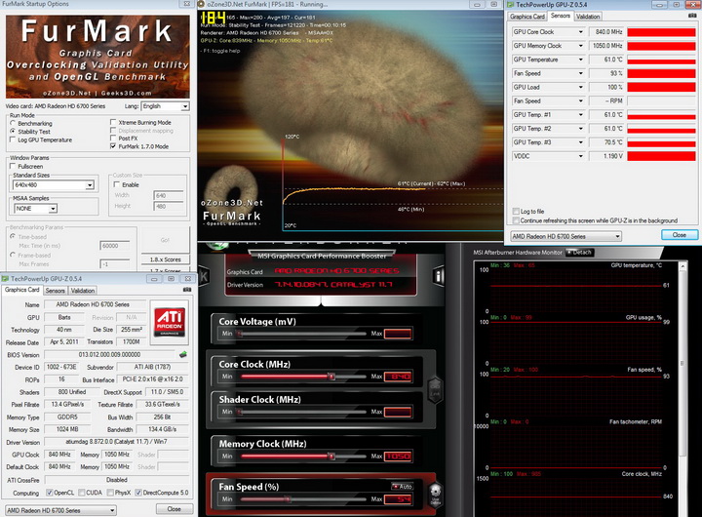Click the Fan Speed slider handle
The height and width of the screenshot is (517, 702).
288,499
